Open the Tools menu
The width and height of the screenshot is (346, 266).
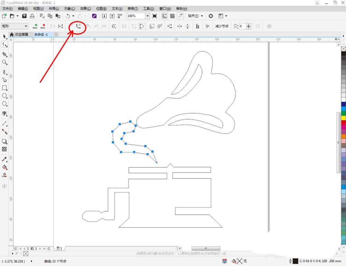tap(149, 9)
